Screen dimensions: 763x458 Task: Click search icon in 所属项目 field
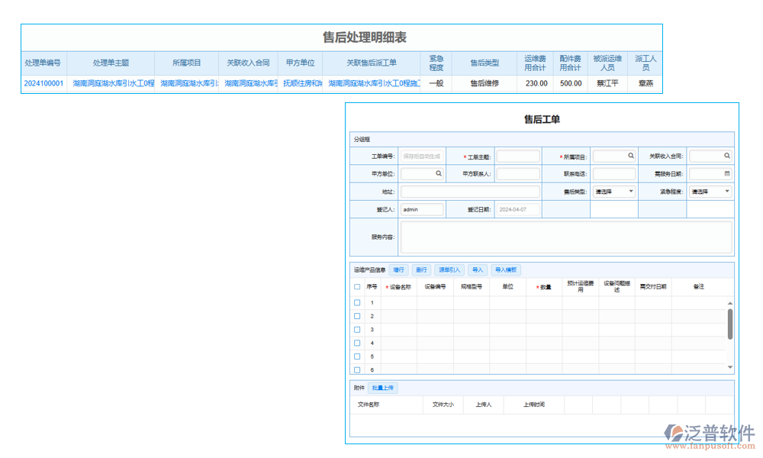click(631, 156)
